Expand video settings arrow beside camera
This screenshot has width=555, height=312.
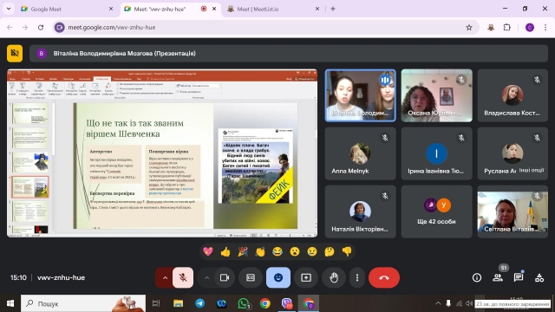(206, 277)
